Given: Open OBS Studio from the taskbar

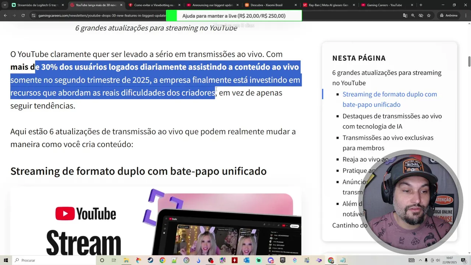Looking at the screenshot, I should coord(210,260).
